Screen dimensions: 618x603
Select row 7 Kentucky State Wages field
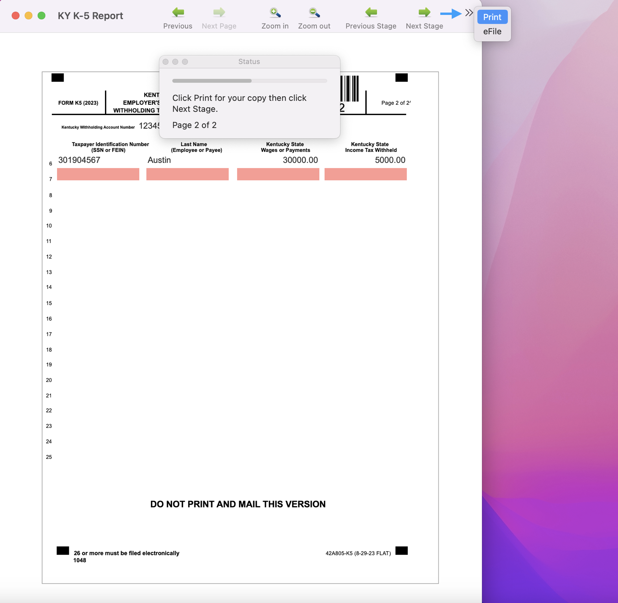278,174
